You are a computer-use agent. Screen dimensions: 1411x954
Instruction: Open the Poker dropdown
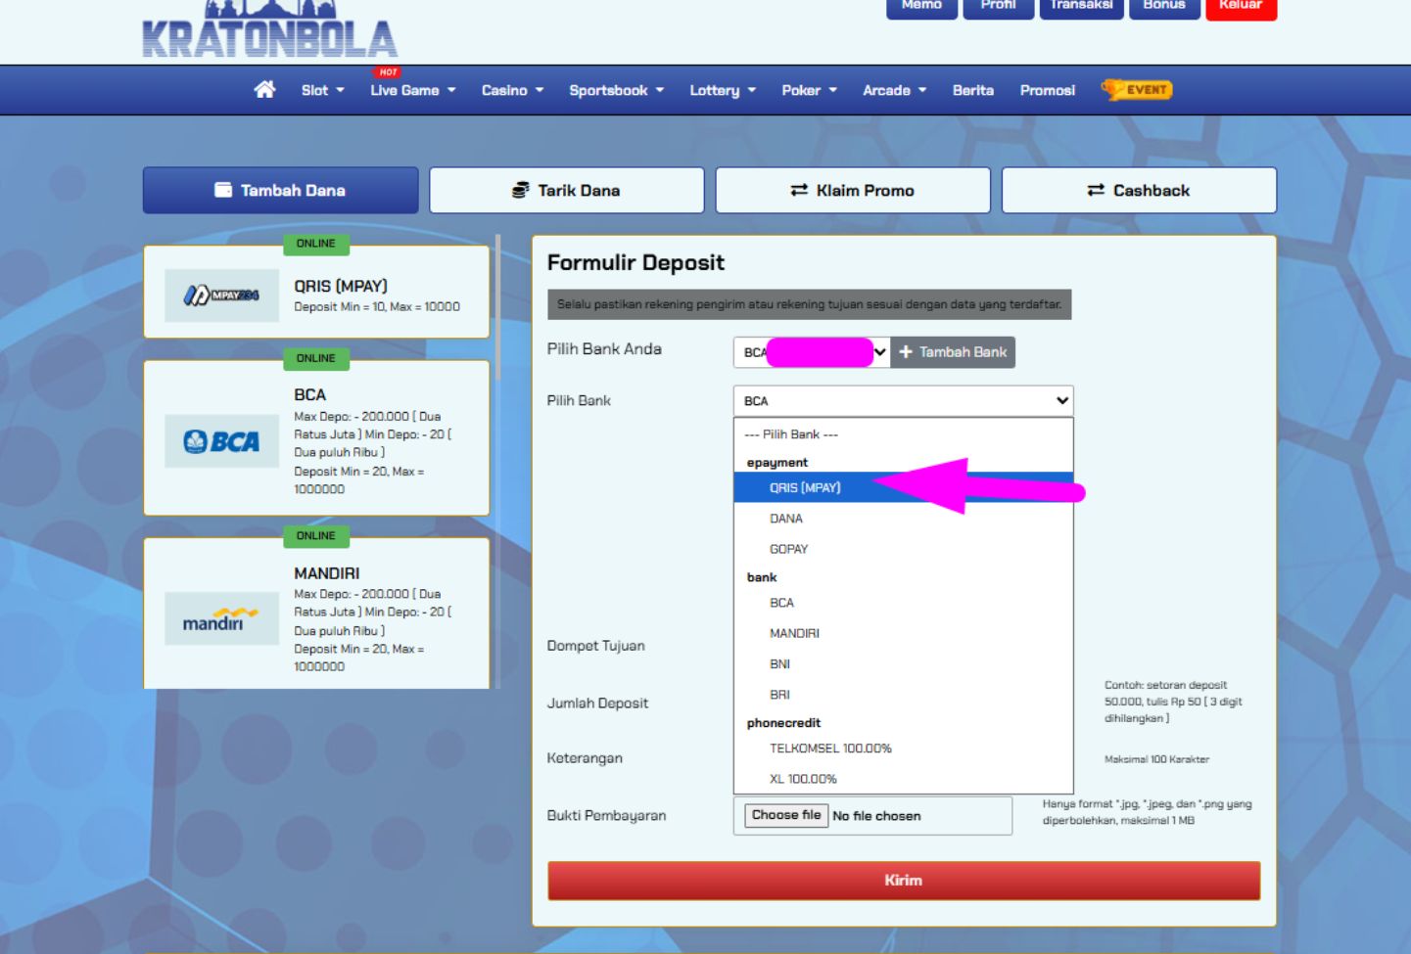(x=810, y=90)
